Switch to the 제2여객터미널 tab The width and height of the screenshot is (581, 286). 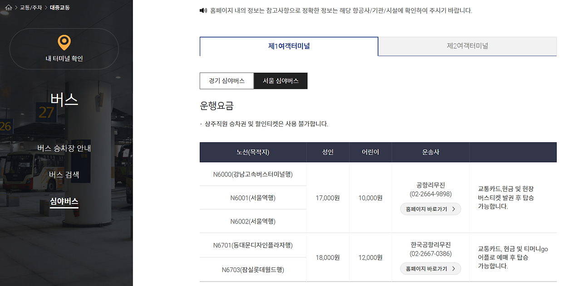pos(467,47)
